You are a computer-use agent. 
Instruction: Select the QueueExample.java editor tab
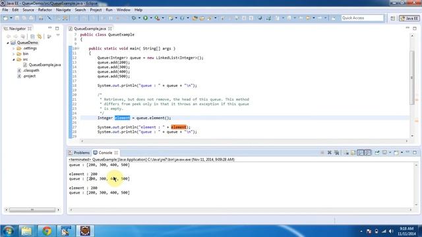90,28
